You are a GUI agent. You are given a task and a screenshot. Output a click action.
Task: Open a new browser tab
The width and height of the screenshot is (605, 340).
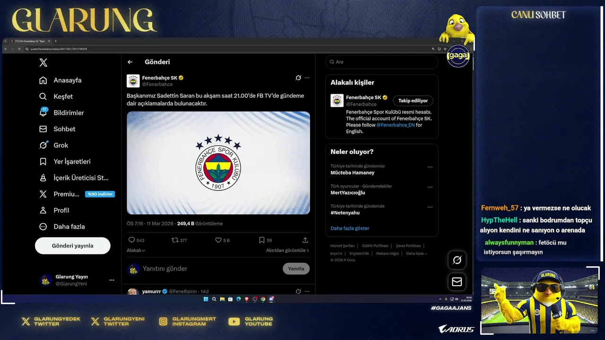(x=56, y=41)
